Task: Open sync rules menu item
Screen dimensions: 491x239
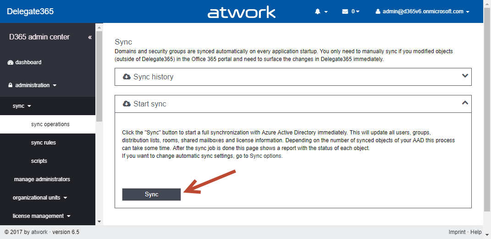Action: (x=44, y=143)
